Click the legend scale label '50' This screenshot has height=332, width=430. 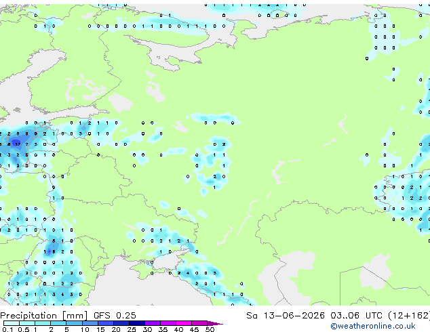tap(210, 329)
